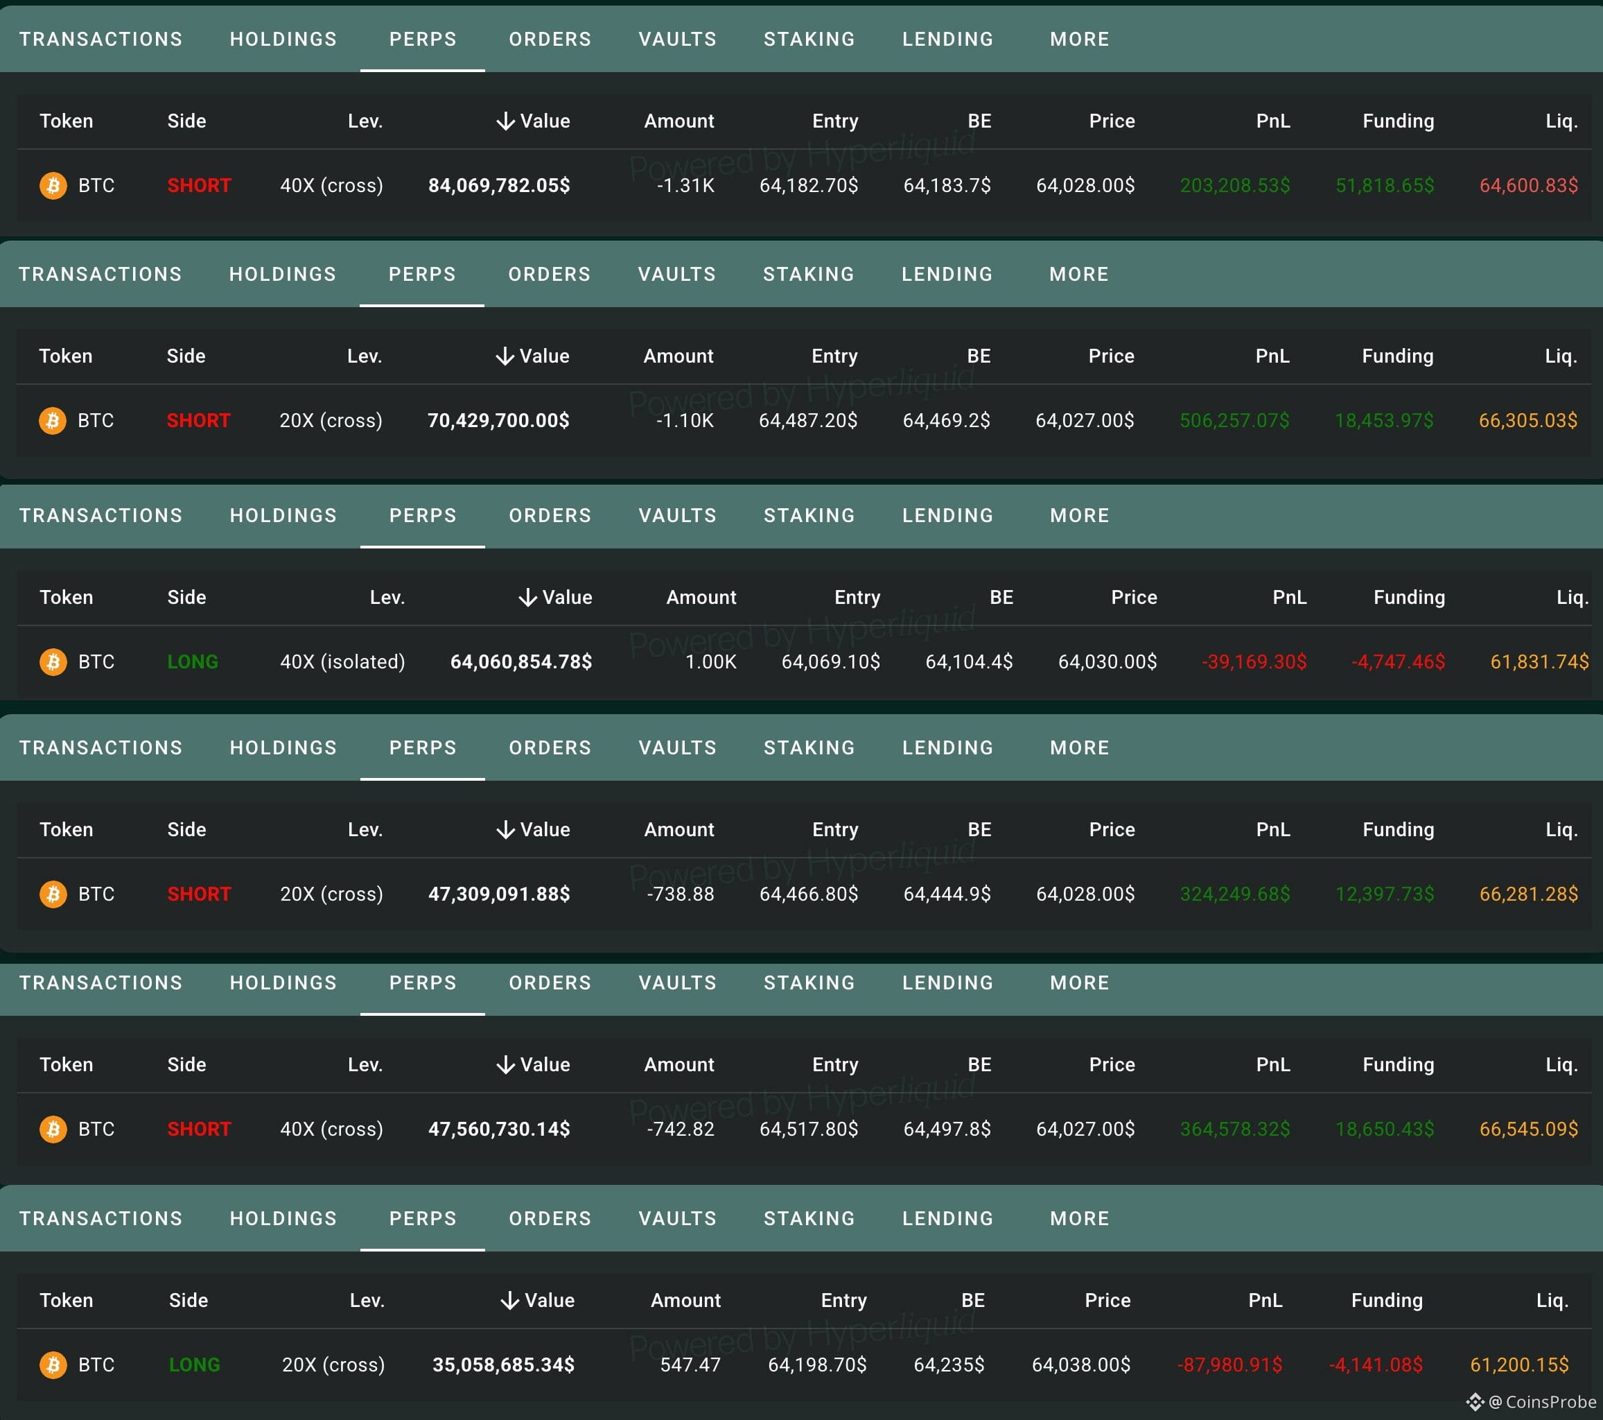Image resolution: width=1603 pixels, height=1420 pixels.
Task: Click the 20X (cross) leverage in 70,429,700.00$ row
Action: [331, 422]
